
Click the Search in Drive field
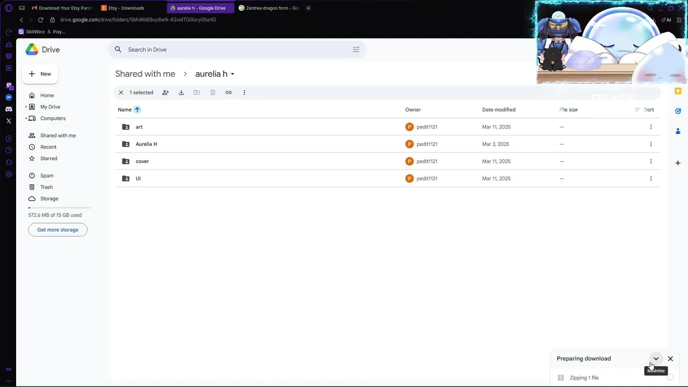tap(237, 49)
